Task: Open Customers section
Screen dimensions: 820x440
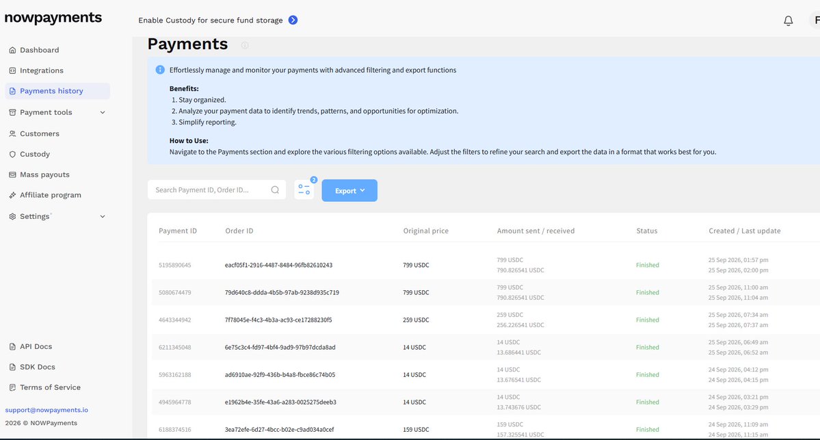Action: click(x=39, y=134)
